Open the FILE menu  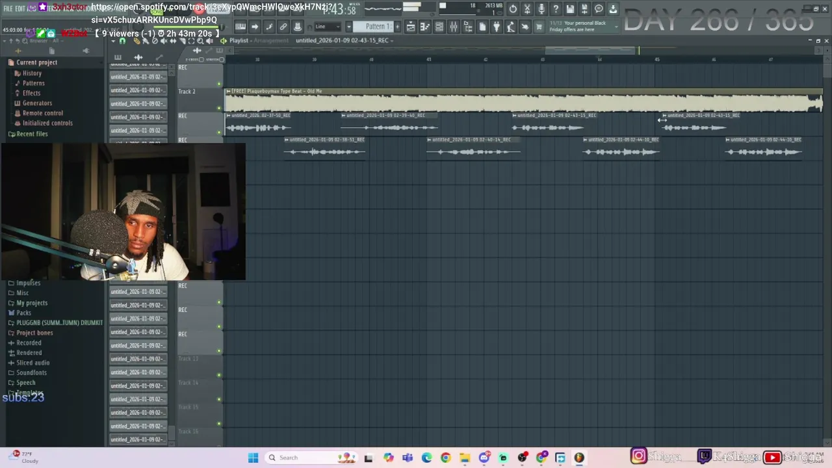8,8
